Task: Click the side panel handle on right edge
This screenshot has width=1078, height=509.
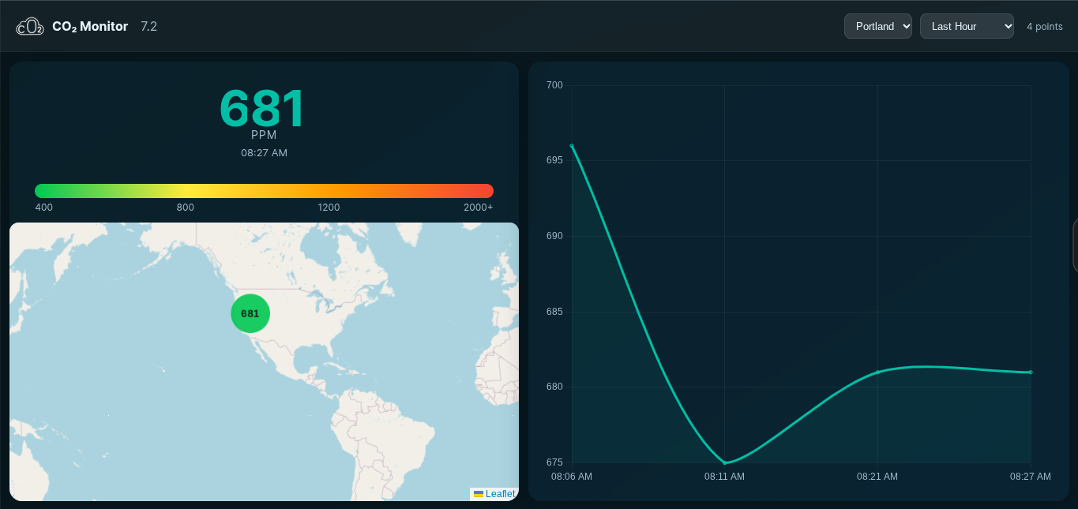Action: (x=1075, y=245)
